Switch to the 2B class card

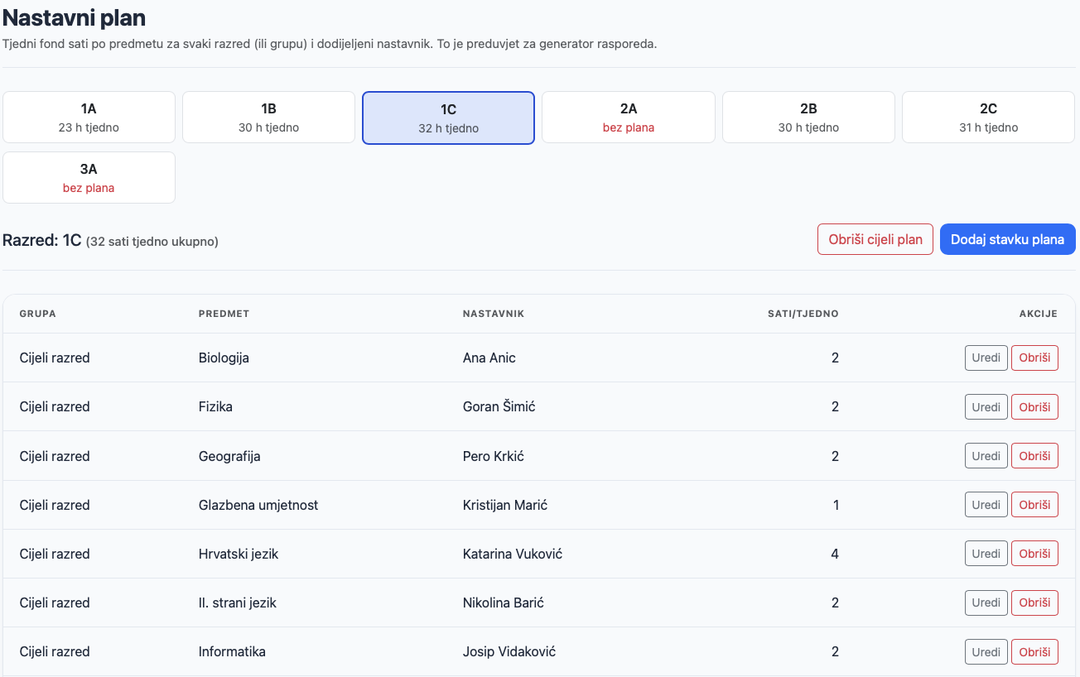(x=808, y=118)
